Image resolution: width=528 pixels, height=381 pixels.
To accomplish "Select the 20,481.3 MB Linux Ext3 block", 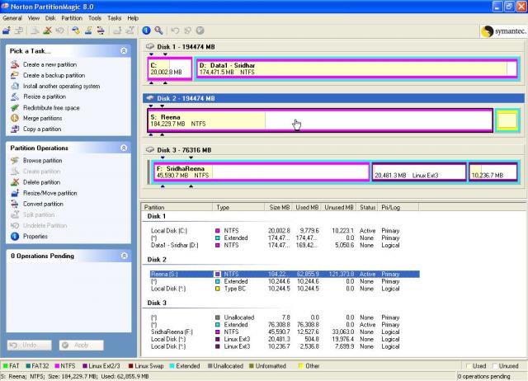I will (x=419, y=172).
